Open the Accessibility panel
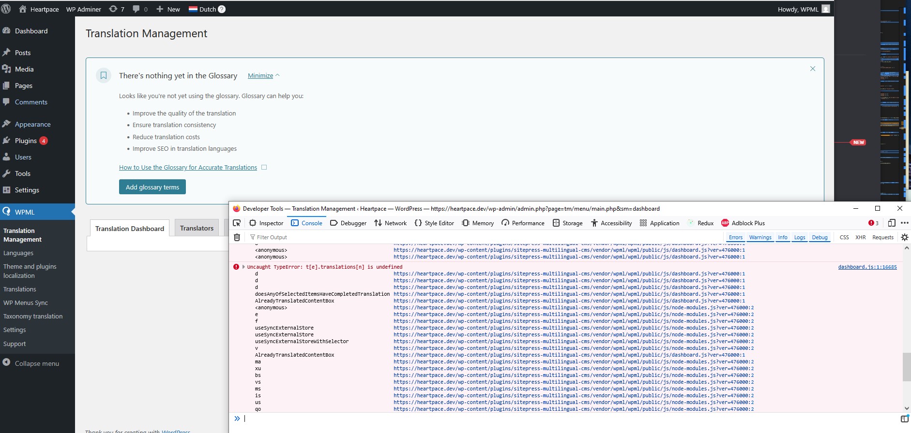Image resolution: width=911 pixels, height=433 pixels. (x=611, y=223)
